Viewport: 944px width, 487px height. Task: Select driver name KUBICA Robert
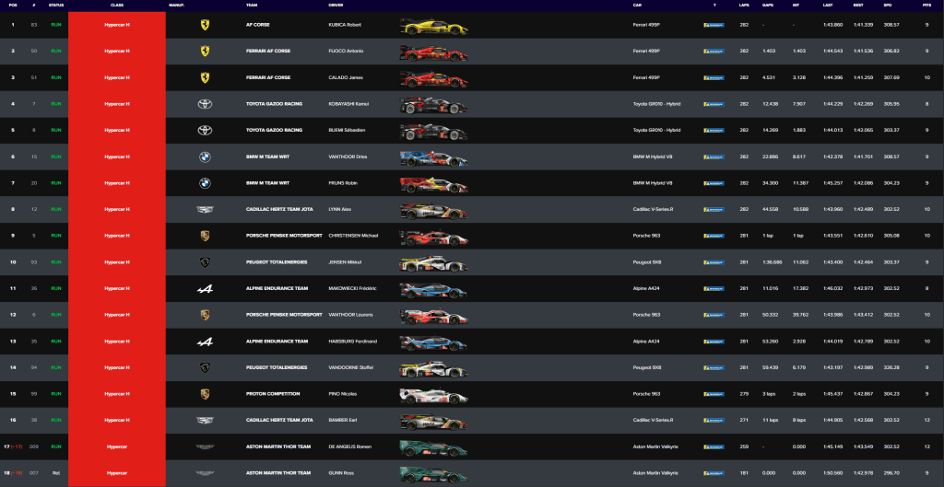[x=345, y=25]
